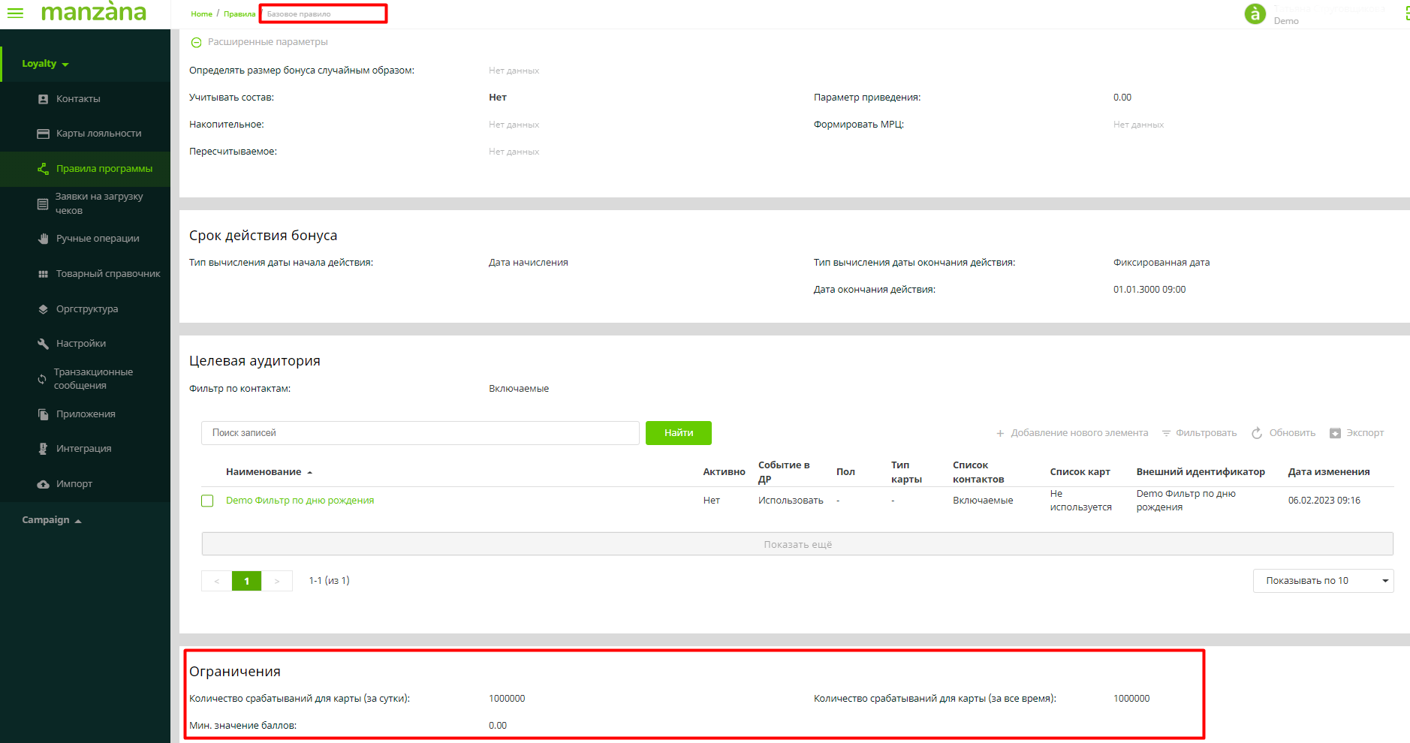Expand the Campaign sidebar group
Image resolution: width=1410 pixels, height=743 pixels.
(51, 520)
